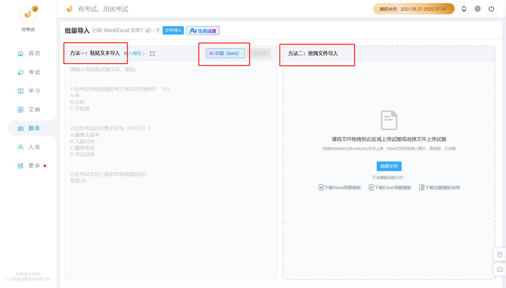Click the fullscreen expand editor icon
This screenshot has height=288, width=506.
152,54
